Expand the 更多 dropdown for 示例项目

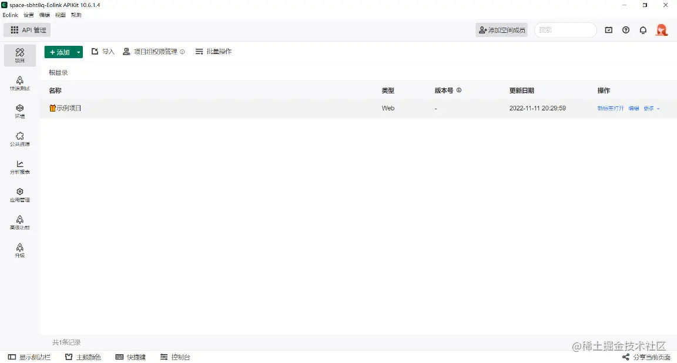click(651, 108)
